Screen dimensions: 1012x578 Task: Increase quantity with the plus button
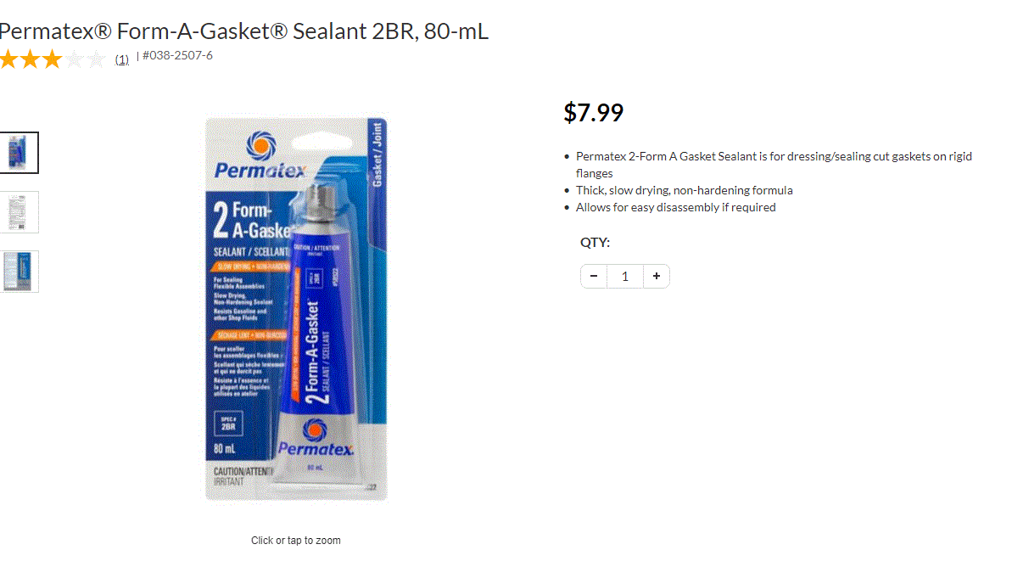pos(657,277)
